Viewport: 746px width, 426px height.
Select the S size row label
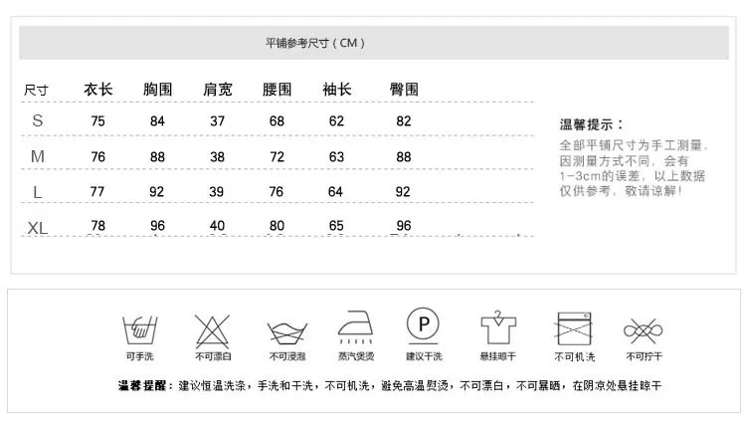pyautogui.click(x=38, y=120)
